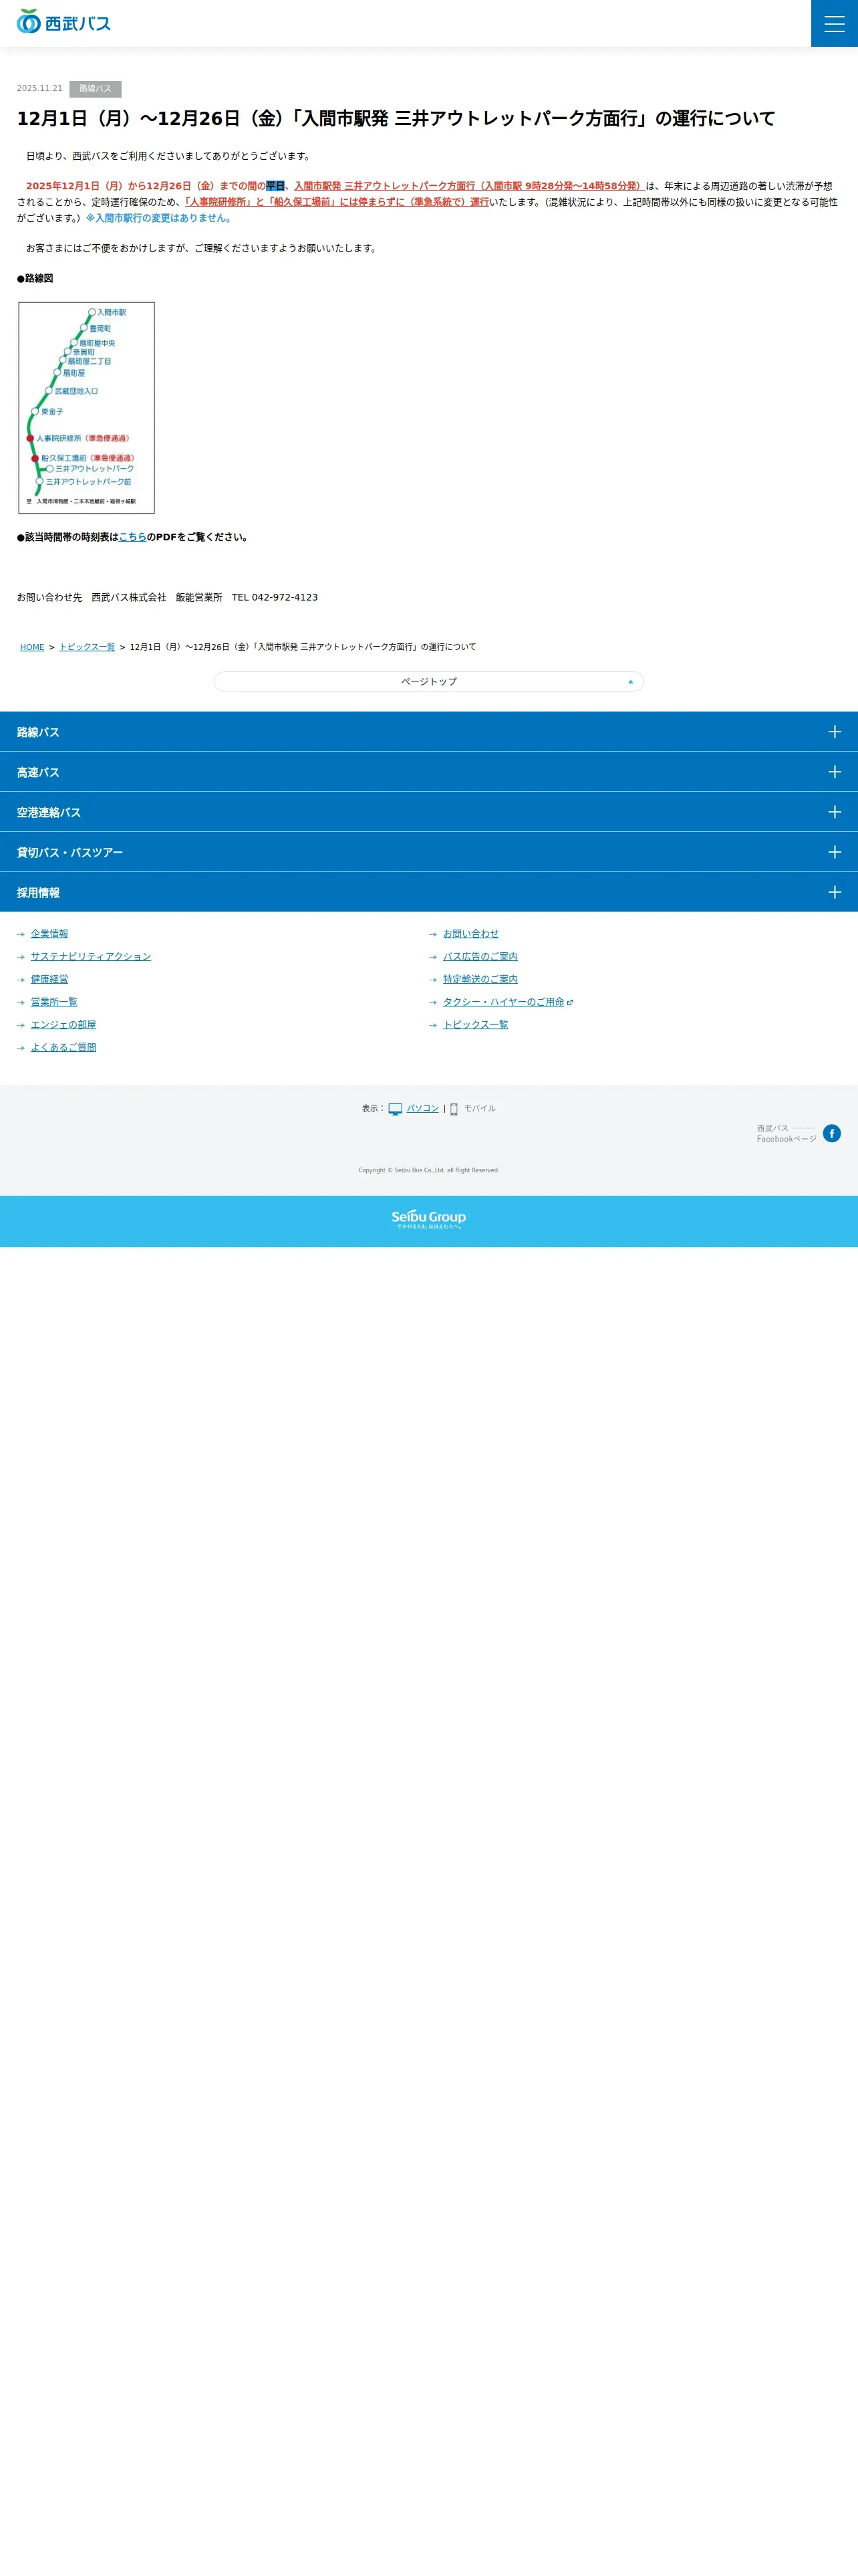Expand the 貸切バス・バスツアー section
This screenshot has height=2576, width=858.
coord(428,852)
